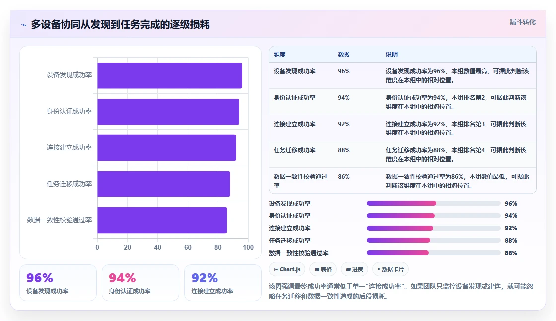Select table cell 任务迁移成功率 in 维度 column

pos(294,150)
